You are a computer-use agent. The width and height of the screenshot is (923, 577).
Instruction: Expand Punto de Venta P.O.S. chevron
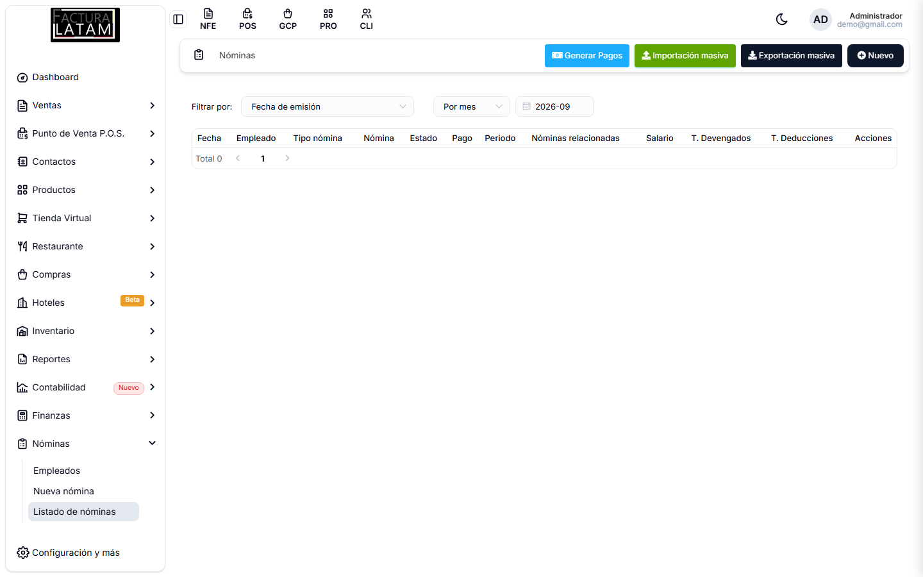coord(152,133)
